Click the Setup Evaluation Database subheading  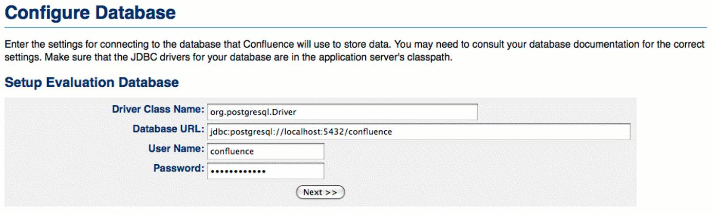tap(91, 83)
